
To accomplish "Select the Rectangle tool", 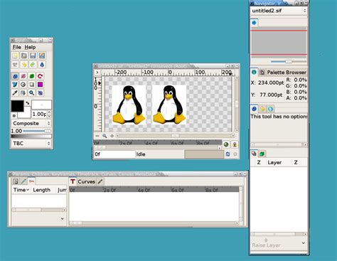I will [32, 85].
